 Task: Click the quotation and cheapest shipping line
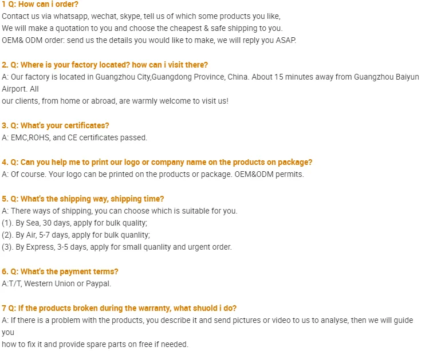[142, 29]
